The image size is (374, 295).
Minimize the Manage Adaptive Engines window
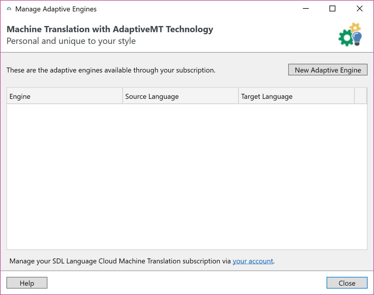[306, 9]
